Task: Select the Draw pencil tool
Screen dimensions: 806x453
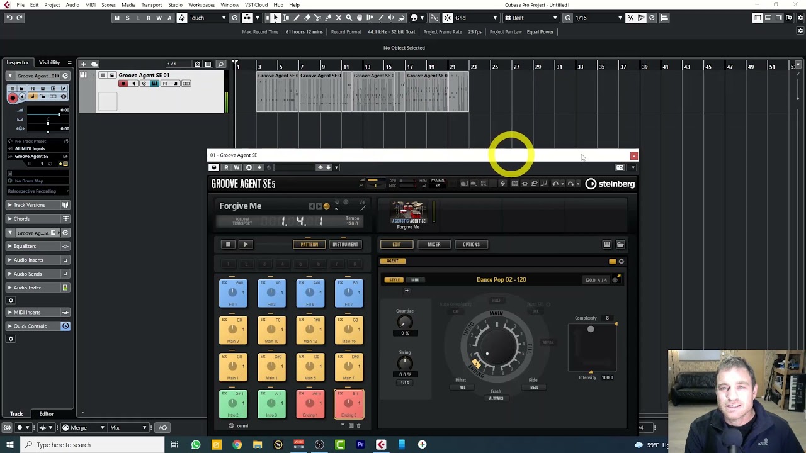Action: pyautogui.click(x=297, y=18)
